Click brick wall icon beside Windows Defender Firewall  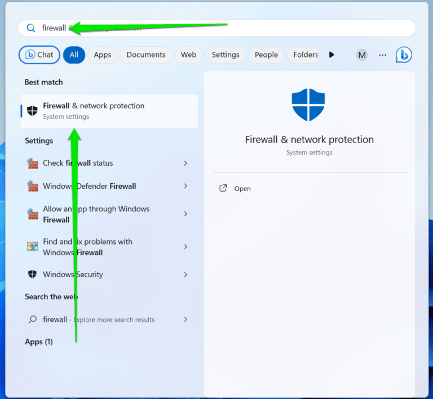coord(33,186)
